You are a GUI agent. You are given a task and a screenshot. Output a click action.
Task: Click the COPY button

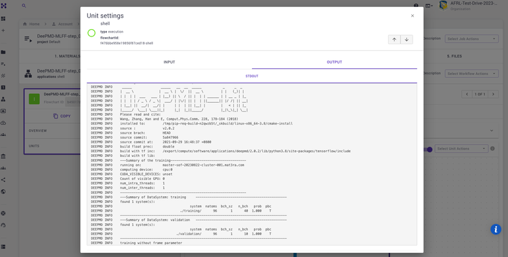click(x=62, y=116)
